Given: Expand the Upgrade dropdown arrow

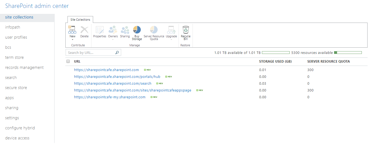Looking at the screenshot, I should [171, 39].
